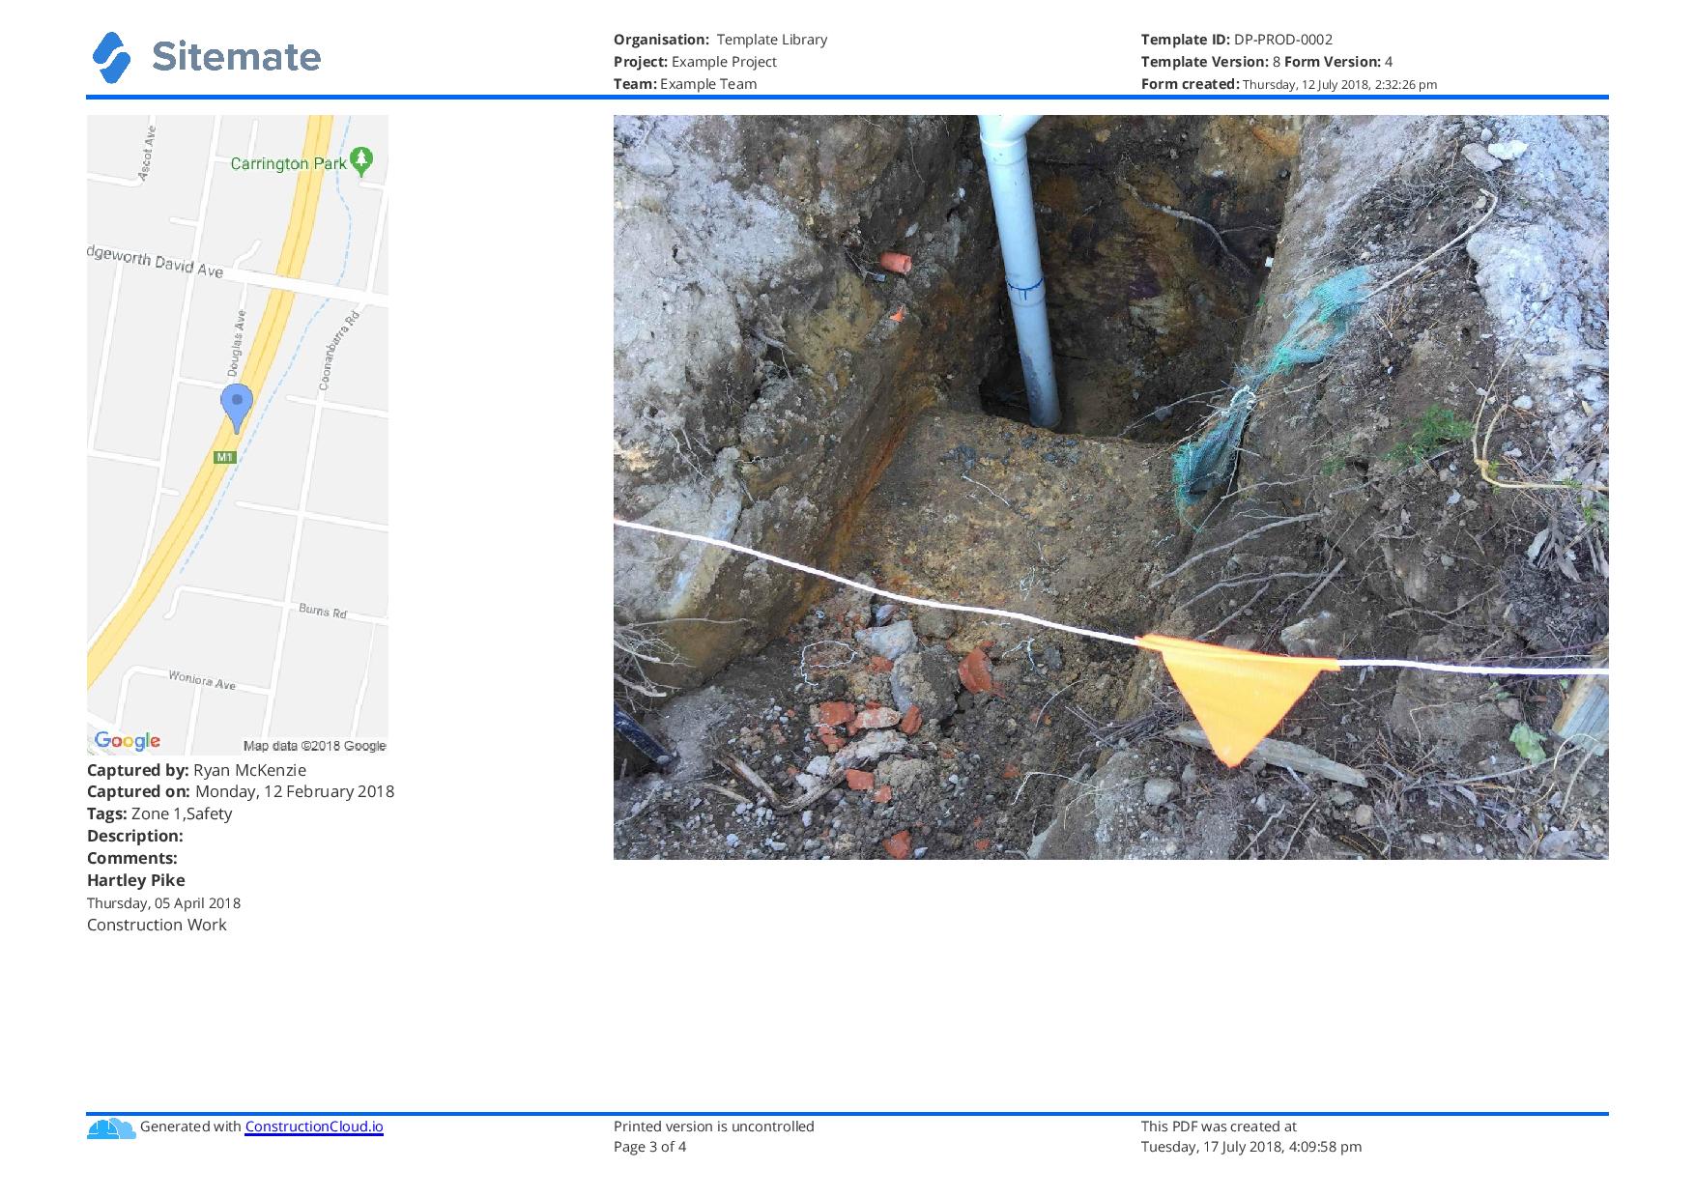The width and height of the screenshot is (1695, 1198).
Task: Click the blue map location pin
Action: [237, 408]
